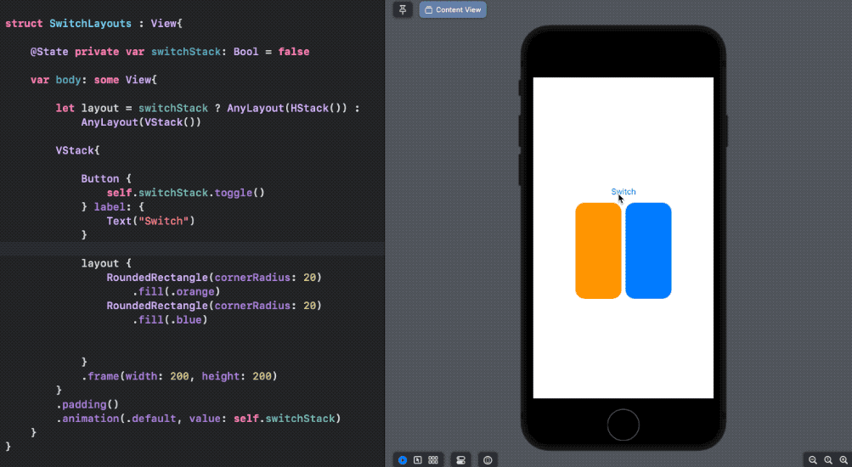Click the 'layout {' code line
The height and width of the screenshot is (467, 852).
tap(106, 263)
